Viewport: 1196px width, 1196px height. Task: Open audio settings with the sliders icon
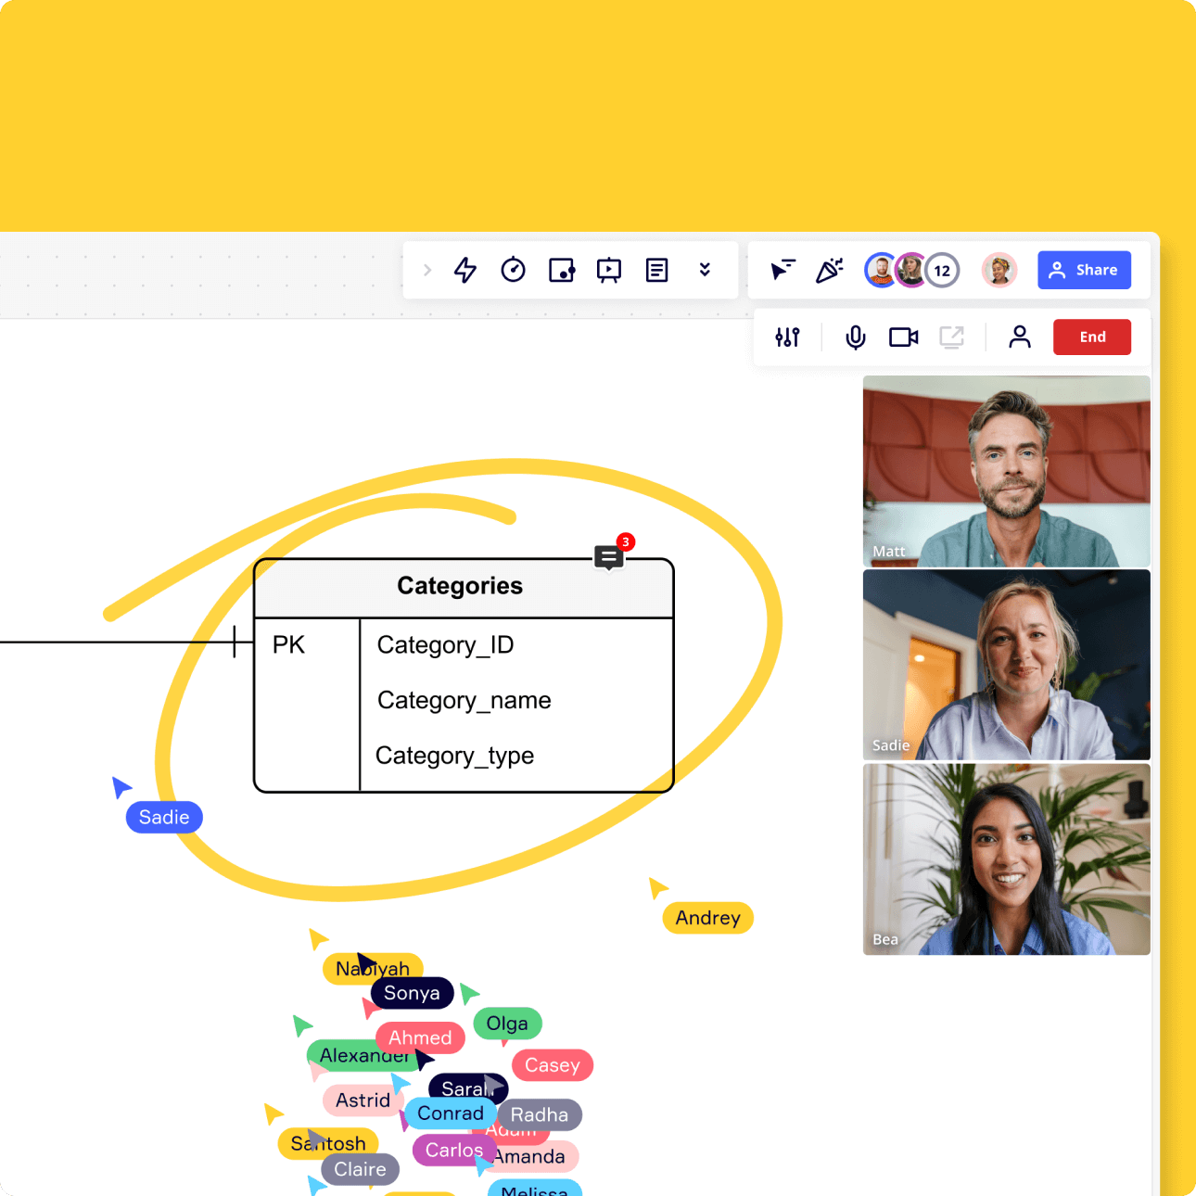coord(786,337)
